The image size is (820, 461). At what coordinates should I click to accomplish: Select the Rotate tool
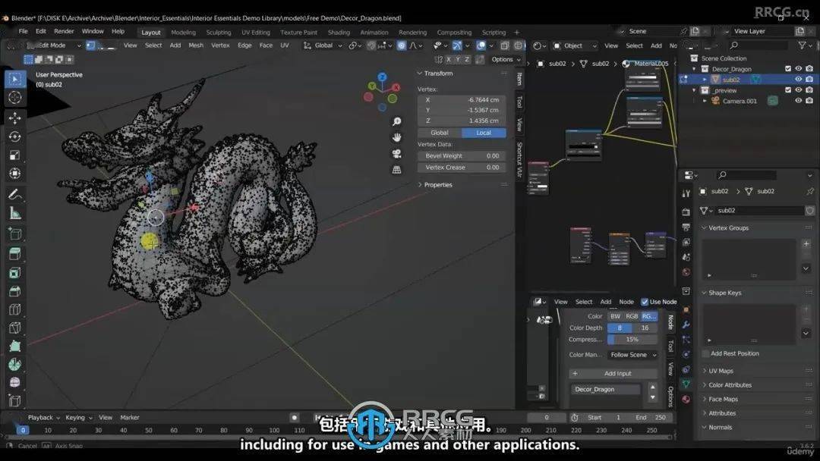15,135
